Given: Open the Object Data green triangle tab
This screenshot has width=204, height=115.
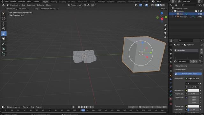Looking at the screenshot, I should (171, 95).
